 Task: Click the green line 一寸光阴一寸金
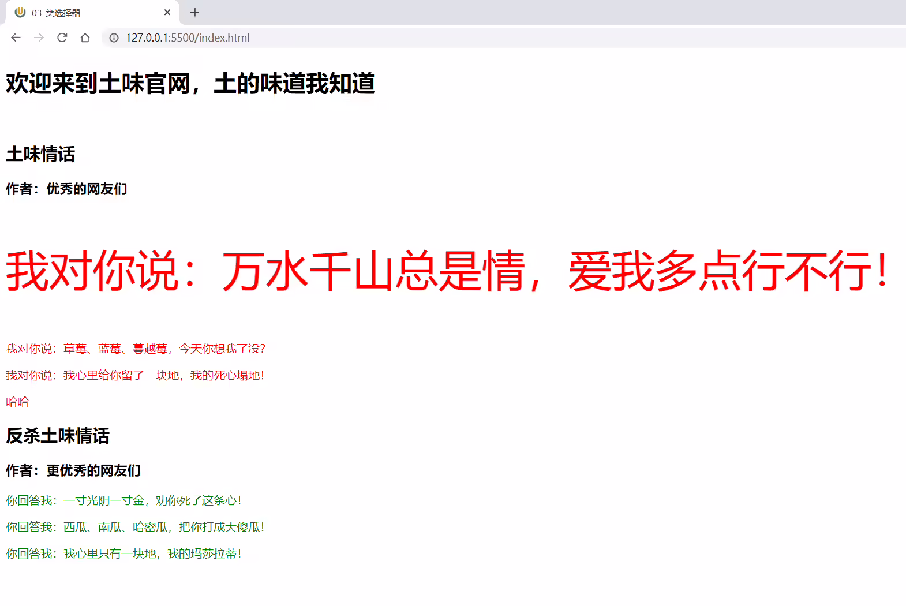pos(123,500)
